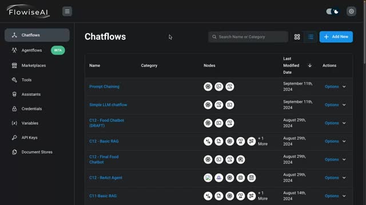Image resolution: width=366 pixels, height=205 pixels.
Task: Click first node icon in C12 - Basic RAG row
Action: (x=208, y=141)
